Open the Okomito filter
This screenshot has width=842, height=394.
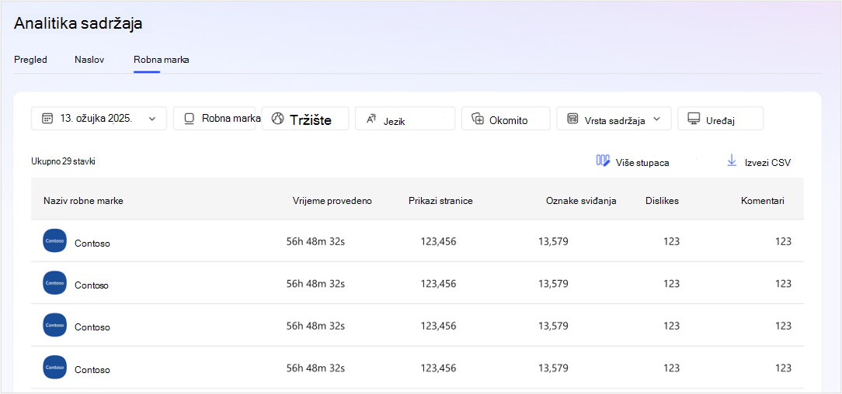tap(506, 119)
